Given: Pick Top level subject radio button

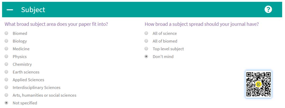Looking at the screenshot, I should (146, 49).
